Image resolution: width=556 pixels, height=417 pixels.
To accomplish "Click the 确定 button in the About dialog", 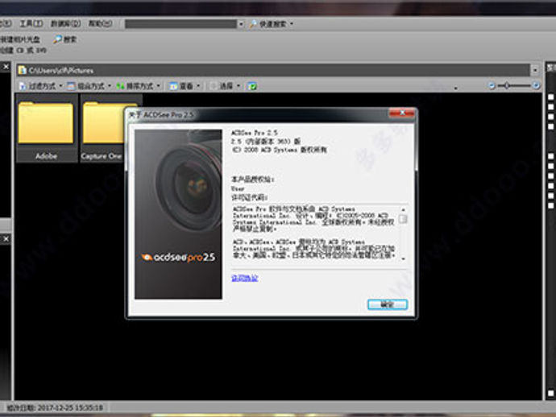I will click(x=388, y=304).
